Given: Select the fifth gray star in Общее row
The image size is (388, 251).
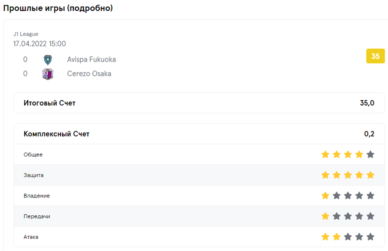Looking at the screenshot, I should tap(371, 155).
